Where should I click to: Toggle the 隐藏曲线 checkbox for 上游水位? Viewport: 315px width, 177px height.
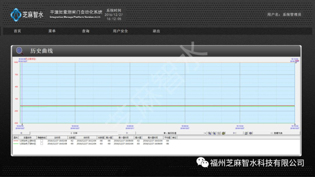42,141
